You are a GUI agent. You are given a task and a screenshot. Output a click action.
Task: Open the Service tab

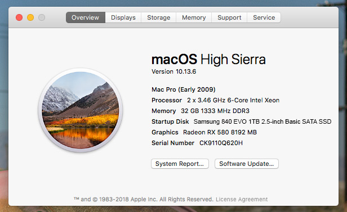point(264,17)
